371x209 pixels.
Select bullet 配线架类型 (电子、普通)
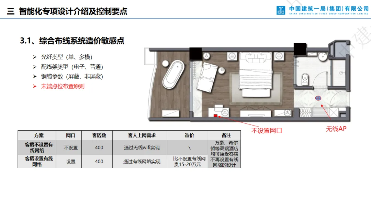[72, 67]
